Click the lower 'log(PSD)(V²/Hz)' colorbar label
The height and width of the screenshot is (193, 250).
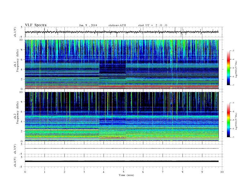point(236,121)
